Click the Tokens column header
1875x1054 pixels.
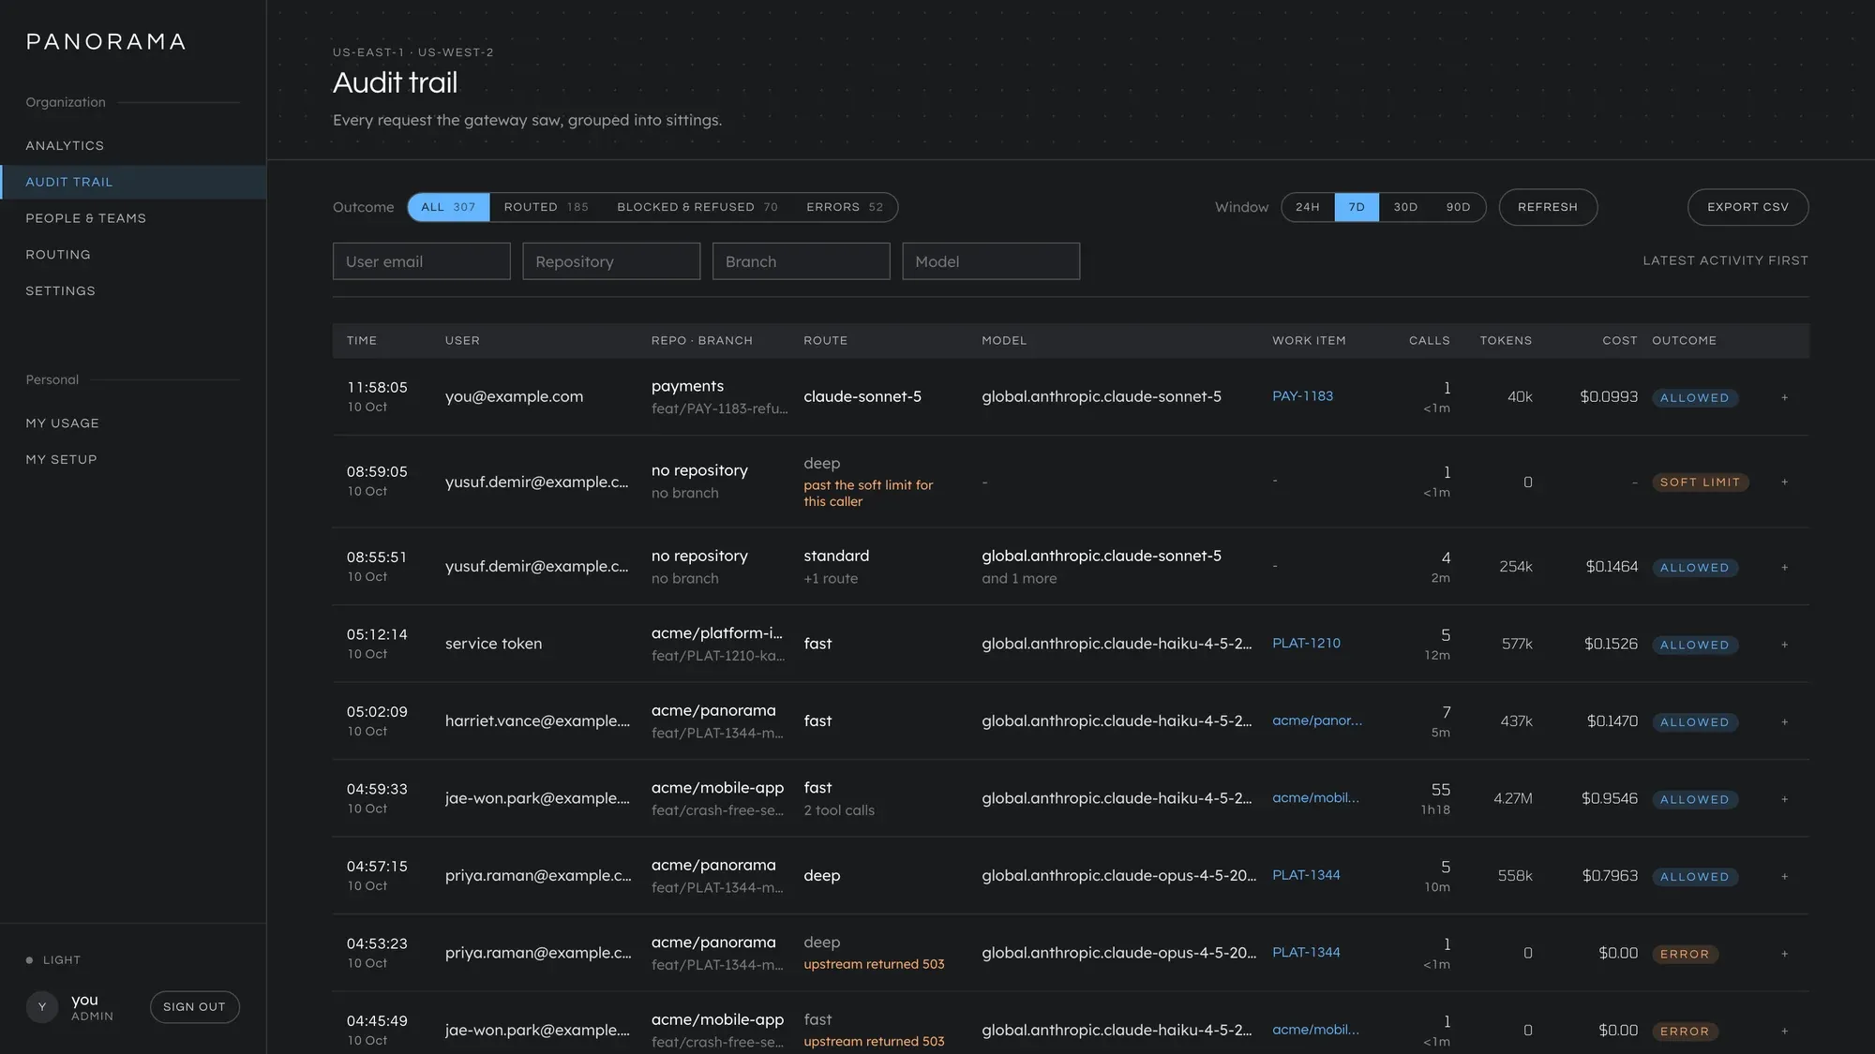click(x=1506, y=340)
